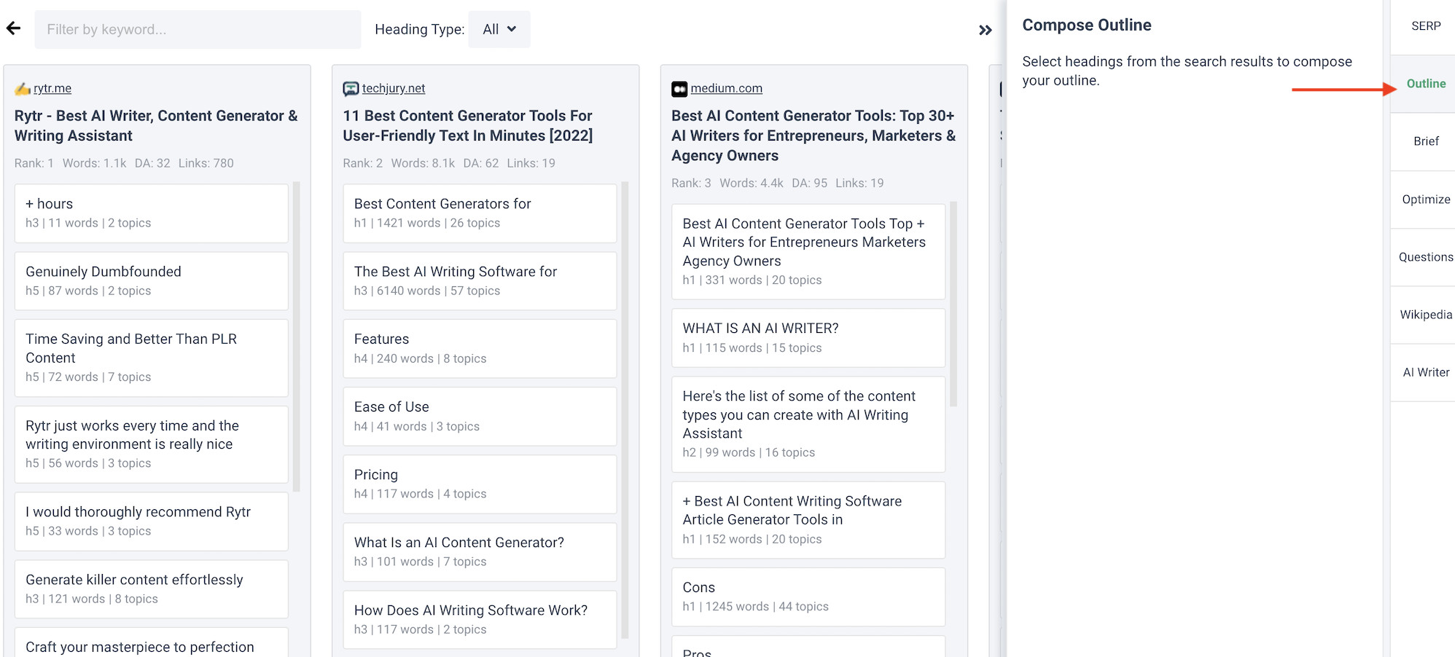Type in the Filter by keyword field
The height and width of the screenshot is (657, 1455).
tap(198, 29)
